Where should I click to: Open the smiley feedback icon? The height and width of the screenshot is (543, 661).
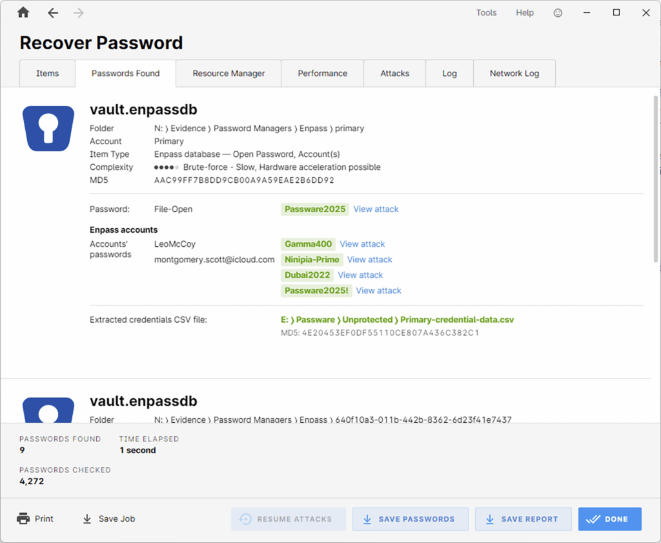pyautogui.click(x=558, y=13)
